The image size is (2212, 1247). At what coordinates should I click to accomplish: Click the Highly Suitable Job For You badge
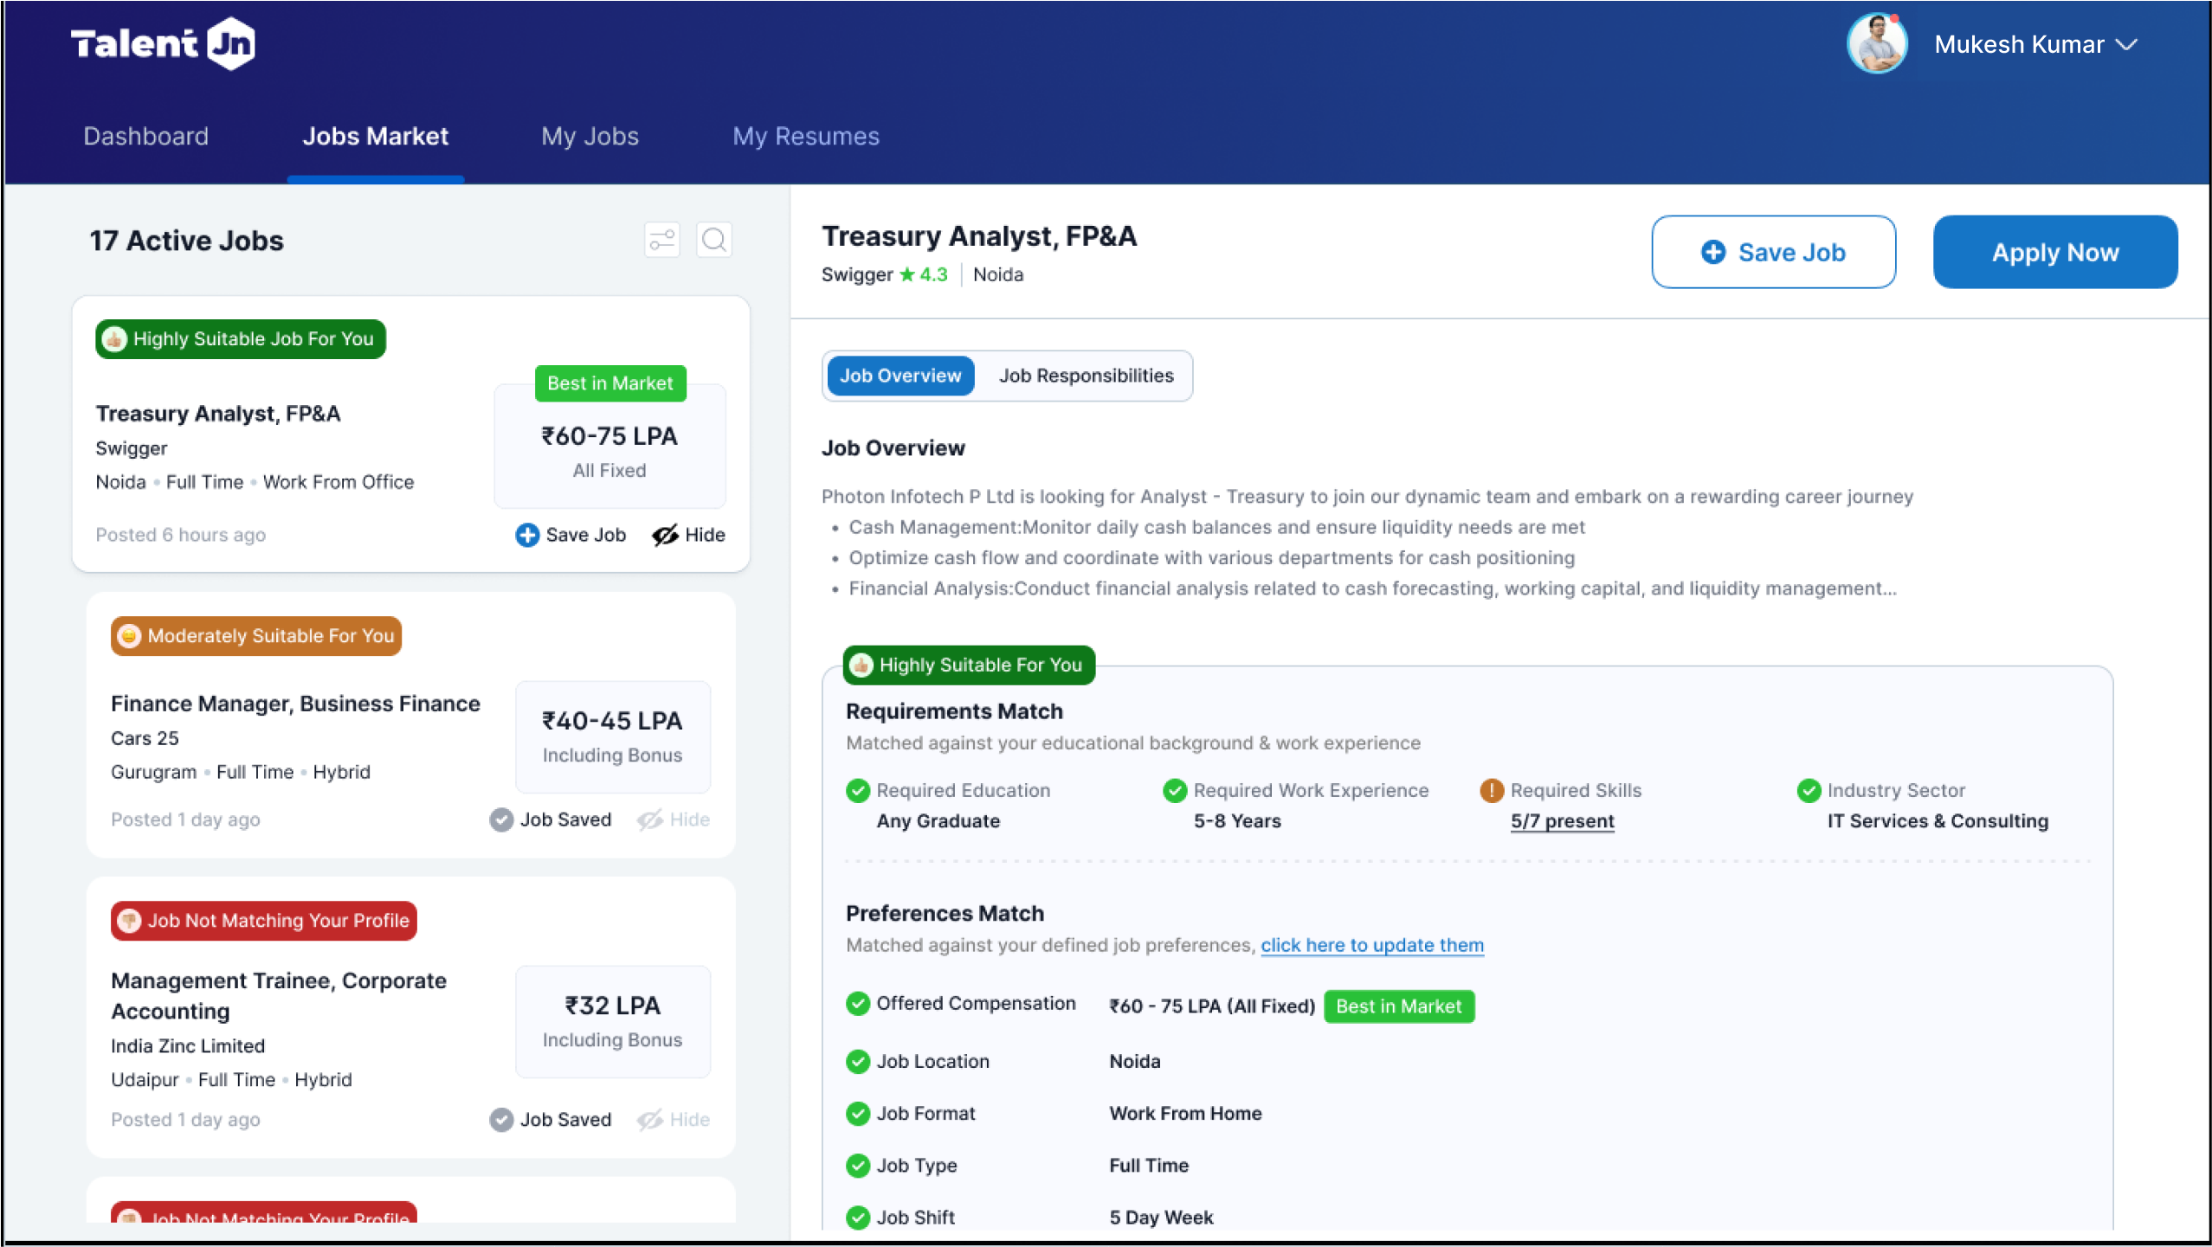point(241,338)
